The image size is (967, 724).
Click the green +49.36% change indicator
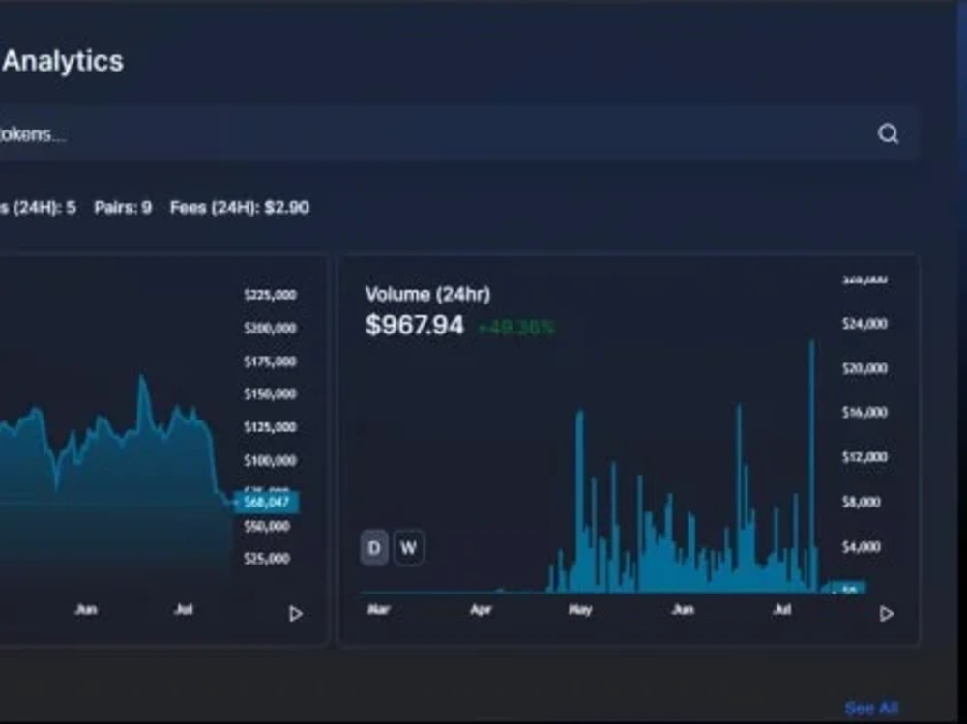coord(517,329)
